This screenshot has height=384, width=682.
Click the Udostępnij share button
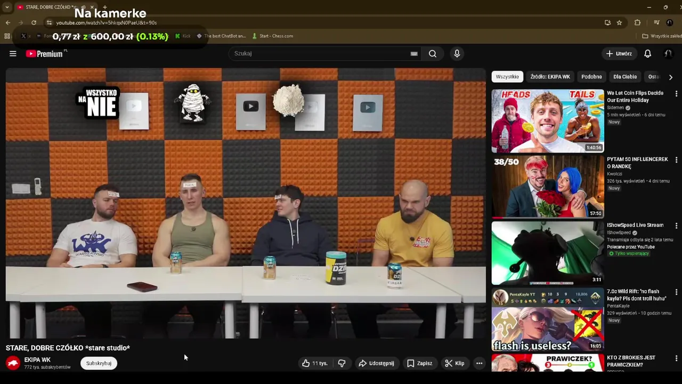click(376, 363)
